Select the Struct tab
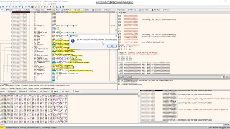 (76, 91)
